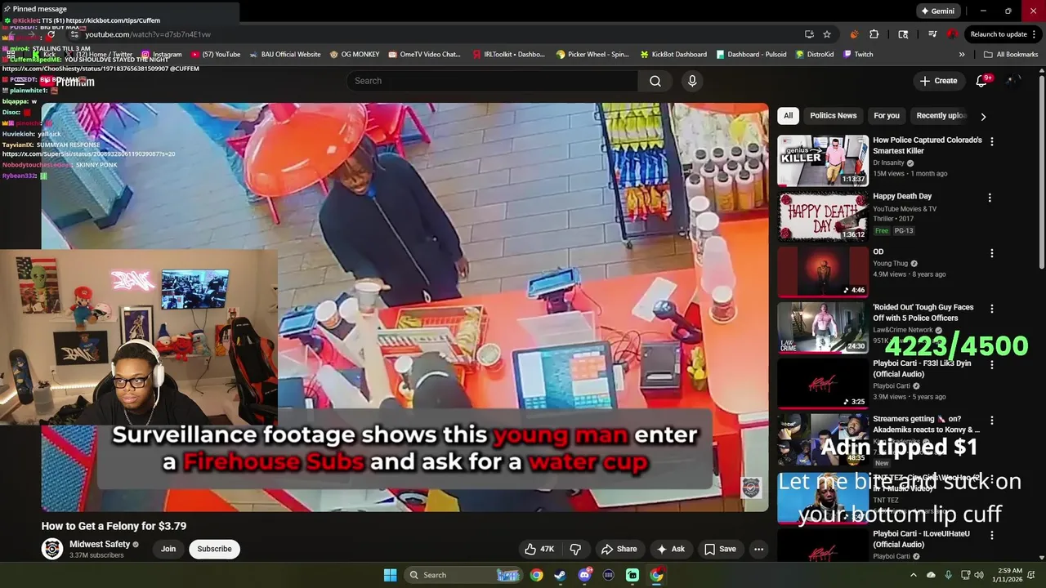
Task: Expand the hidden bookmarks chevron
Action: [x=962, y=55]
